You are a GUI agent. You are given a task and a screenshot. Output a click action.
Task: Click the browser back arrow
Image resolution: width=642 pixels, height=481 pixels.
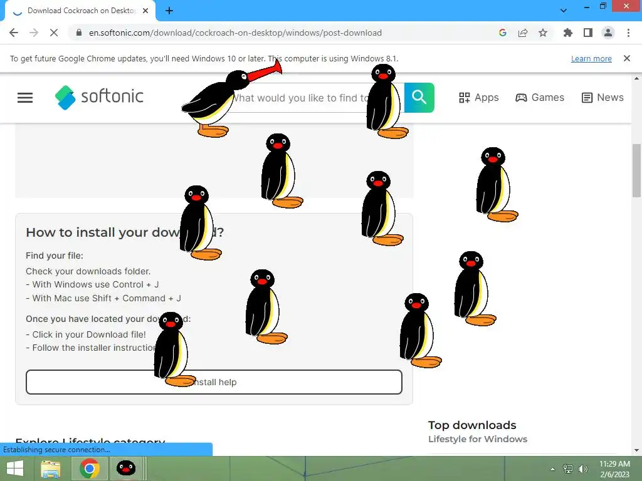pos(14,33)
